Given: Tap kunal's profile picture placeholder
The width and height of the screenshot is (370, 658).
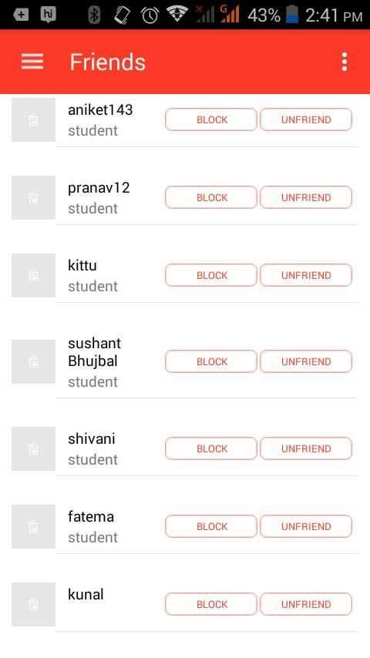Looking at the screenshot, I should tap(33, 604).
